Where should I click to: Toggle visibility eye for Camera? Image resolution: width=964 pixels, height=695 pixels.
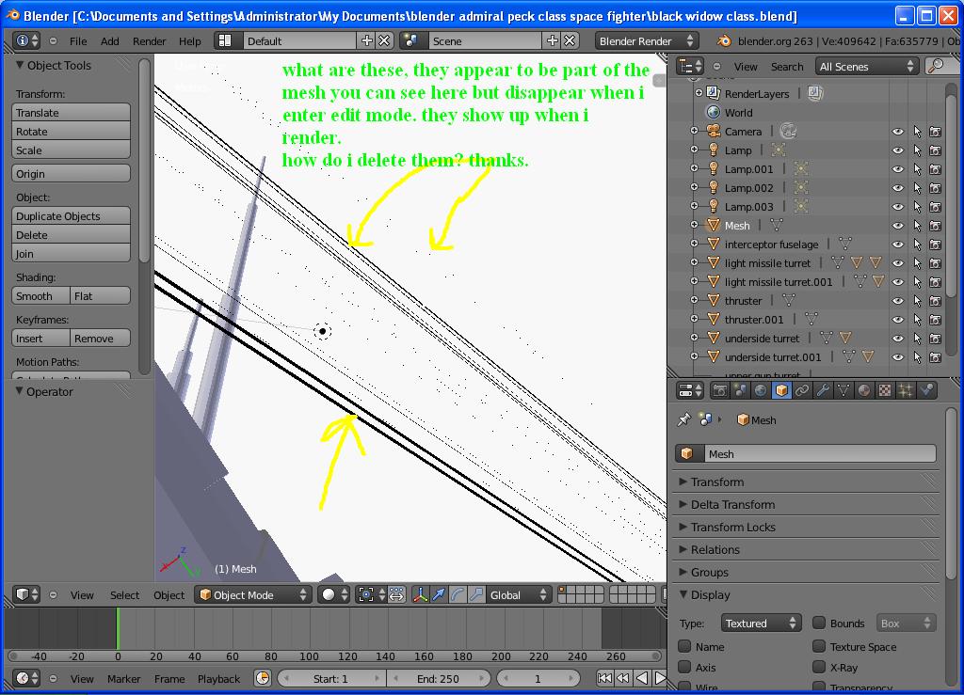[x=897, y=132]
